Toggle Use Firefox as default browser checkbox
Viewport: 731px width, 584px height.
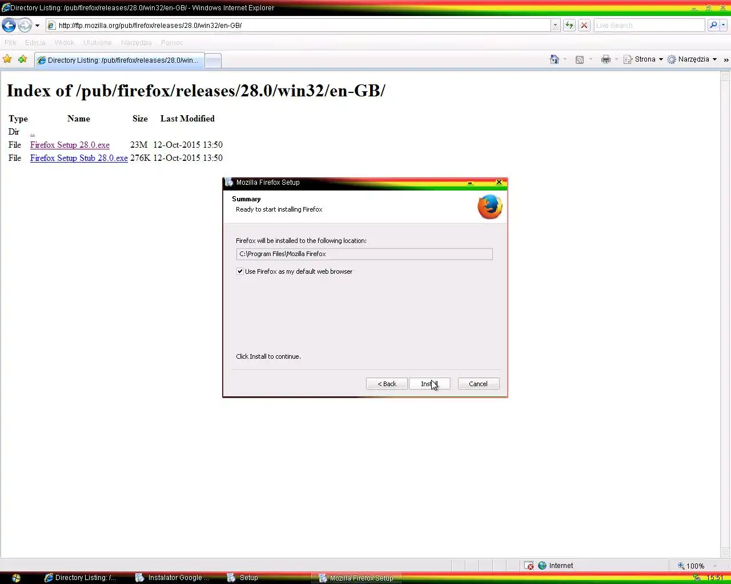point(240,271)
